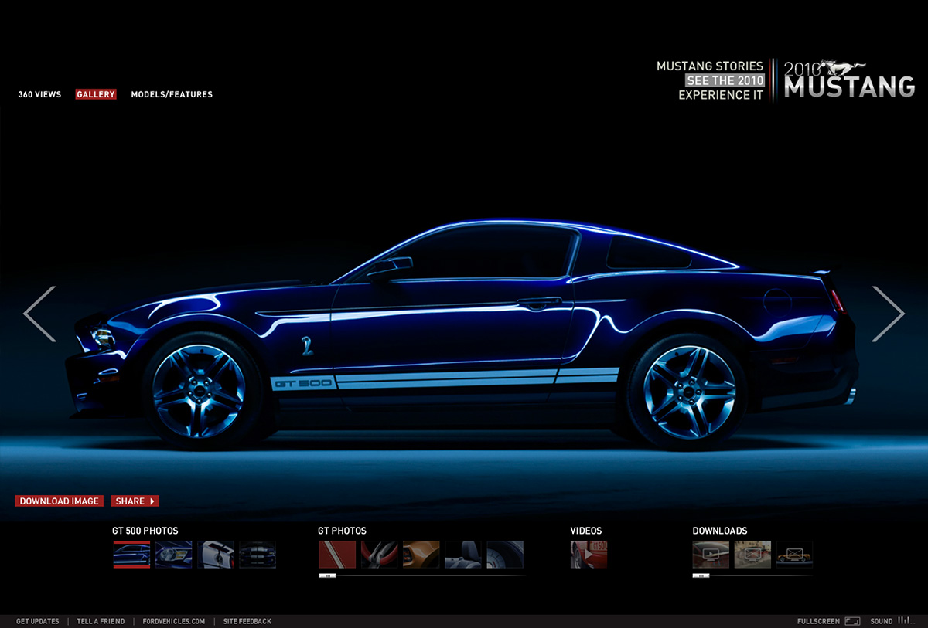Click the Share button
928x628 pixels.
(x=135, y=501)
